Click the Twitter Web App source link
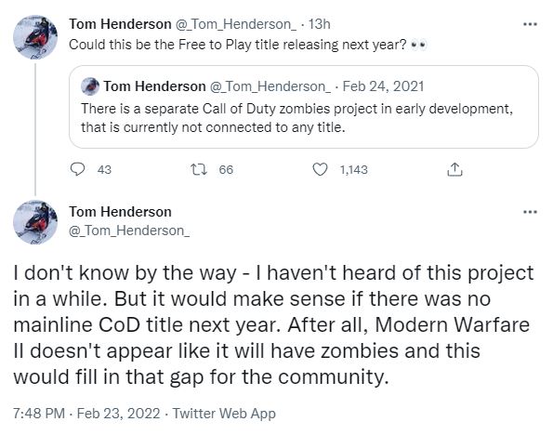The height and width of the screenshot is (435, 553). [x=224, y=413]
